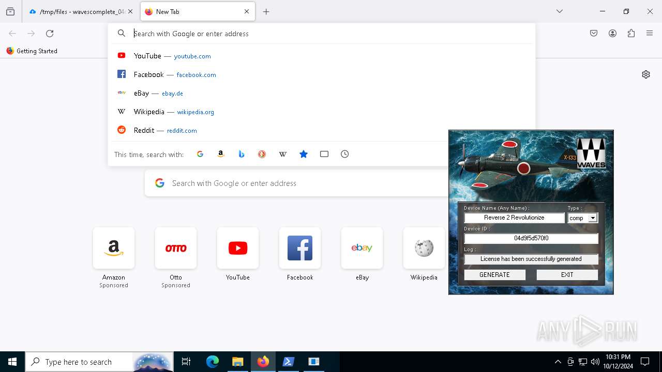Image resolution: width=662 pixels, height=372 pixels.
Task: Show hidden system tray icons
Action: (558, 362)
